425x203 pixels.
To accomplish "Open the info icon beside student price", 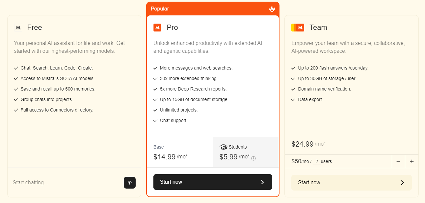I will [253, 158].
